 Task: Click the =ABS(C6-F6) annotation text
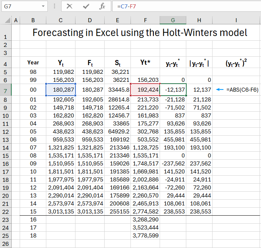[x=242, y=90]
